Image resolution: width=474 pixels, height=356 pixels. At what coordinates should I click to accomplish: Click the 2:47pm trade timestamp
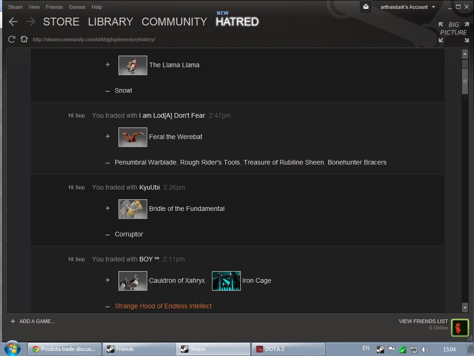219,115
